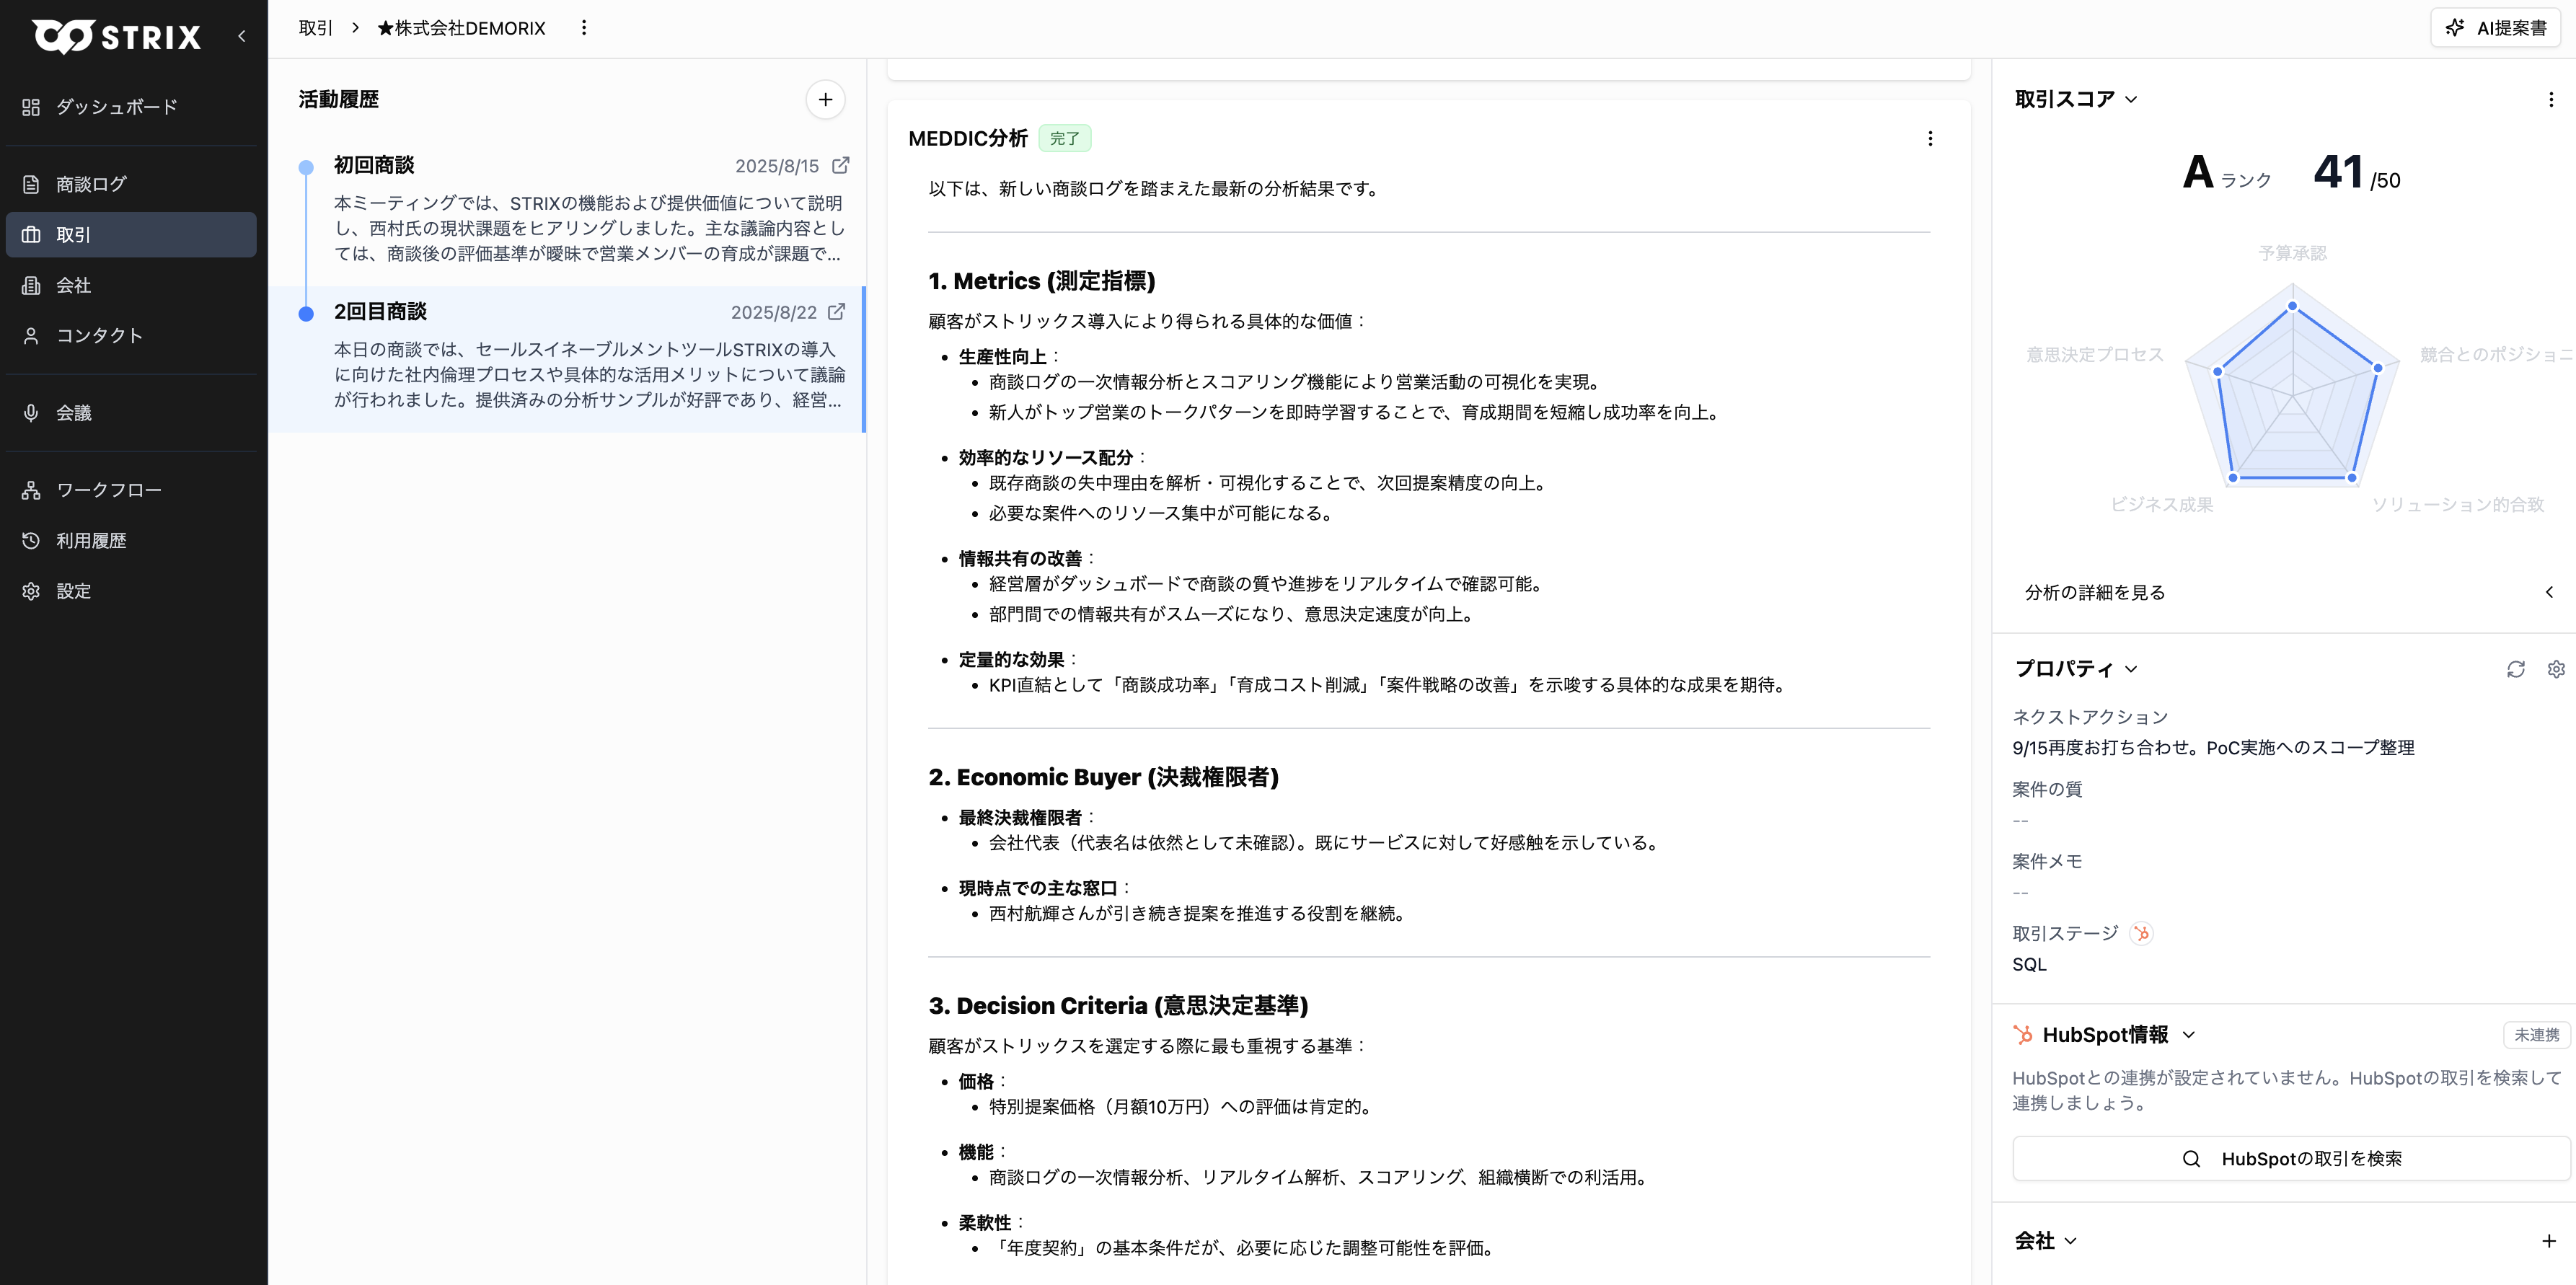2576x1285 pixels.
Task: Click the HubSpot icon beside 取引ステージ
Action: click(x=2140, y=934)
